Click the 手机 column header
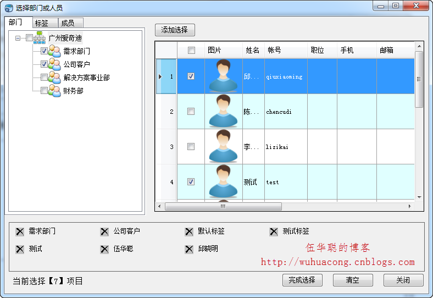The height and width of the screenshot is (298, 433). click(x=357, y=50)
